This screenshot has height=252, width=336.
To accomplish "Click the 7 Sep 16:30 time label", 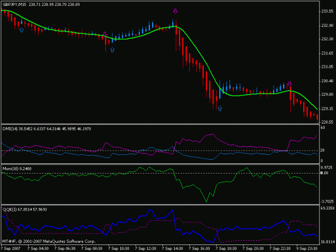I will pos(199,249).
